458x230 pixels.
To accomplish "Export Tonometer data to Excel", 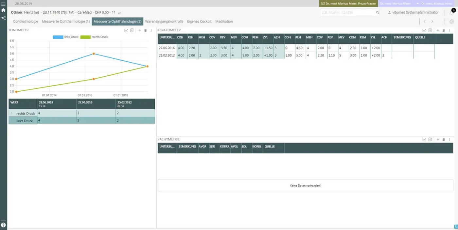I will 132,30.
